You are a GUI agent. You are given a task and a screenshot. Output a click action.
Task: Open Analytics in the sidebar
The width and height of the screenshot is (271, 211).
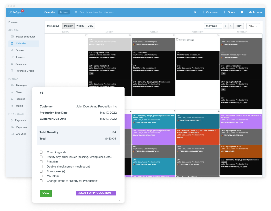click(21, 134)
